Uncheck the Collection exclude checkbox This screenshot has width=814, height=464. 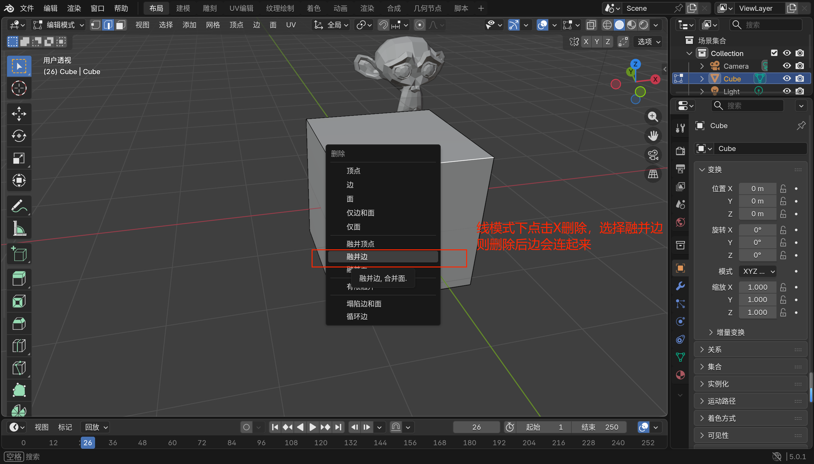click(774, 53)
